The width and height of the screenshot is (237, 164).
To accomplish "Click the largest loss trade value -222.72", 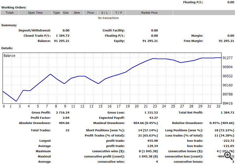I will [228, 141].
